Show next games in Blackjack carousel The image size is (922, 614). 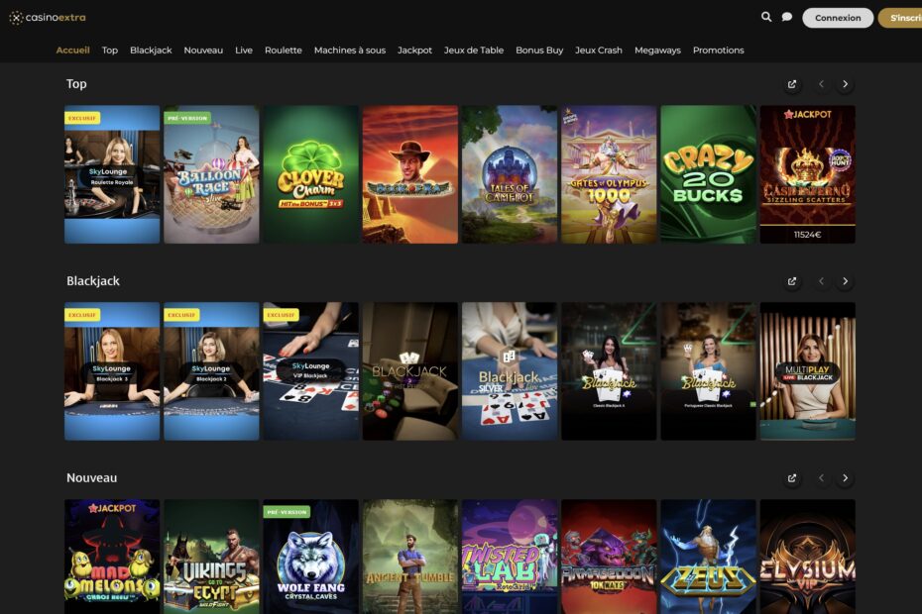click(x=845, y=281)
